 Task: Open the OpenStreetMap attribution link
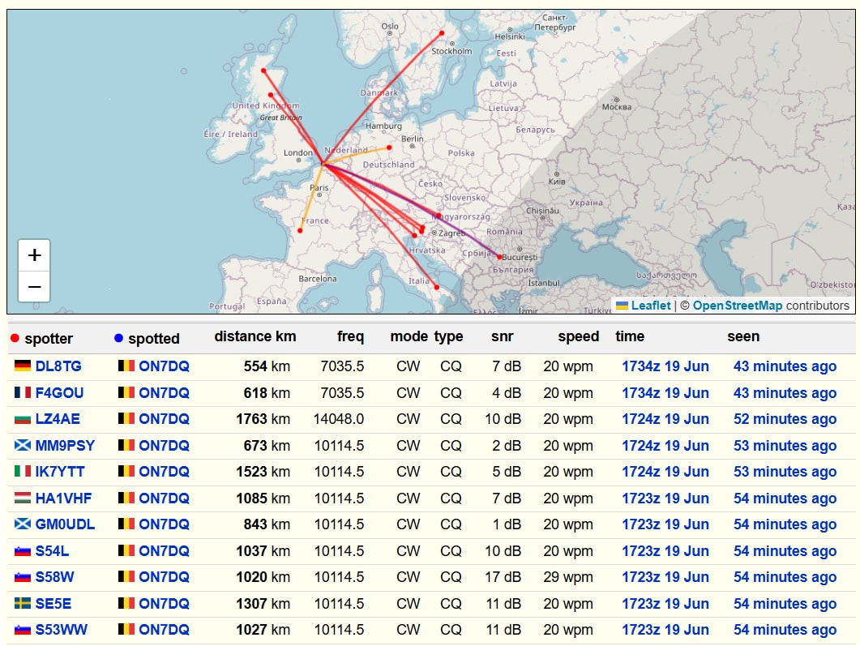pyautogui.click(x=738, y=306)
